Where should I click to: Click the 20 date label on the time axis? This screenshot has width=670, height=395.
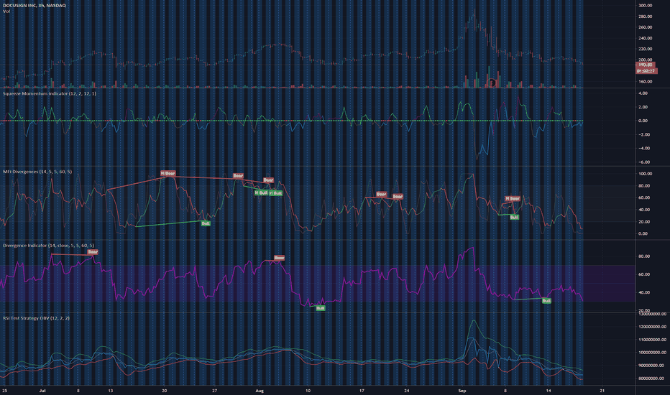(x=165, y=390)
